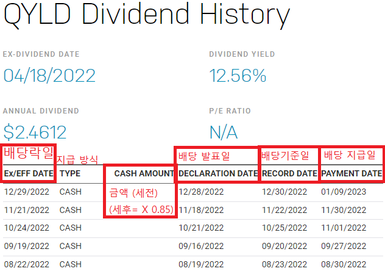The width and height of the screenshot is (385, 274).
Task: Click the EX-DIVIDEND DATE label
Action: pyautogui.click(x=41, y=54)
